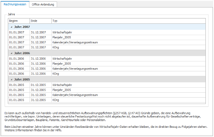Select the Jahr: 2005 group row

coord(107,80)
